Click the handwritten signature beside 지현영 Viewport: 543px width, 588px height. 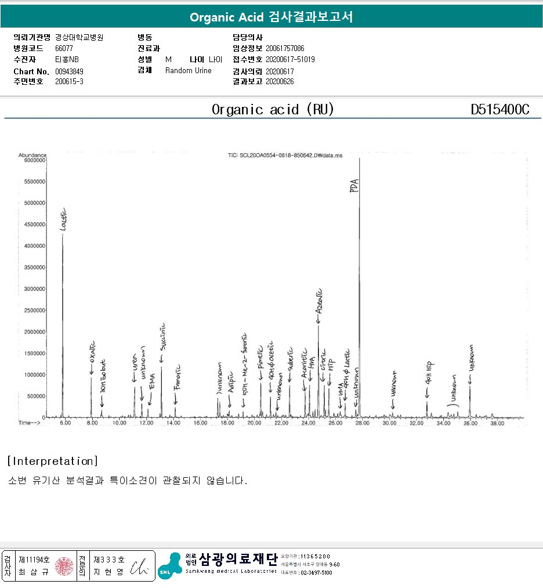139,567
